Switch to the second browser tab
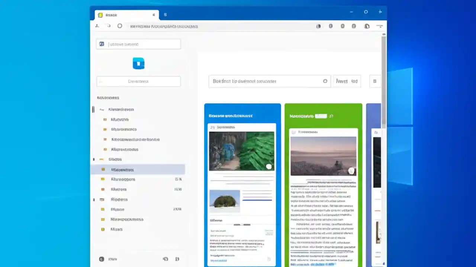The width and height of the screenshot is (476, 267). (x=165, y=15)
